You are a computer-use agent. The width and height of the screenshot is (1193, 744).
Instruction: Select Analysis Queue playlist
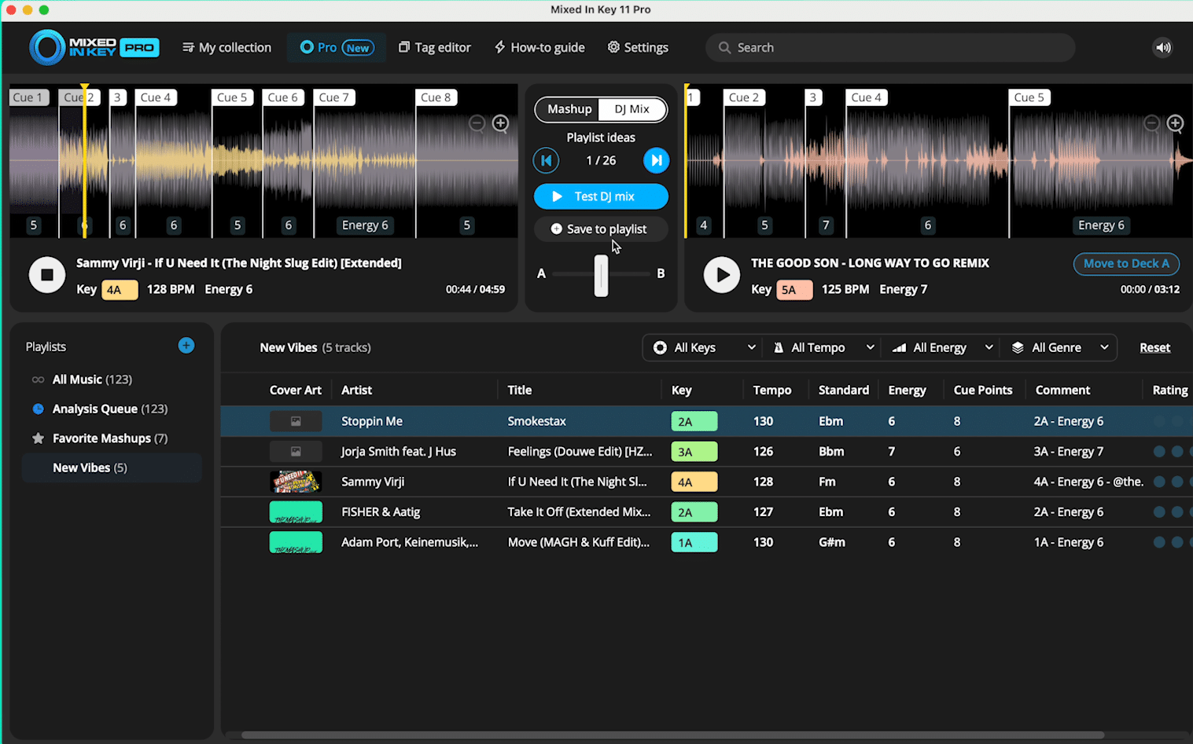(x=112, y=409)
